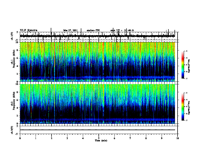The height and width of the screenshot is (155, 200).
Task: Click the "-5" tick on ch.3 voltage axis
Action: (x=17, y=134)
